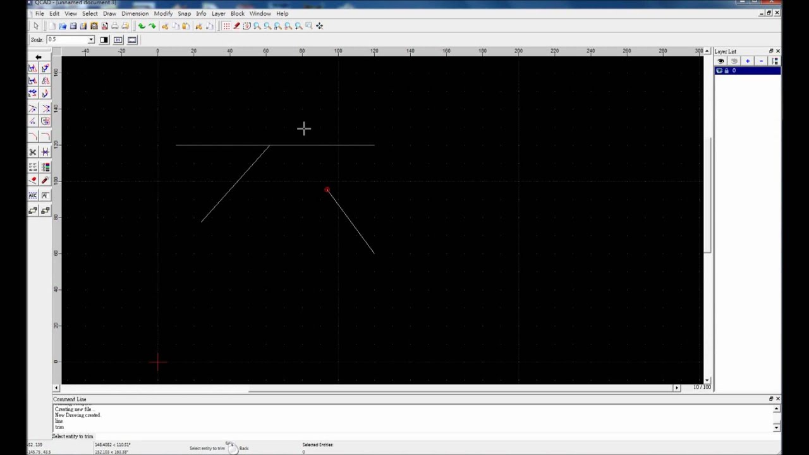The height and width of the screenshot is (455, 809).
Task: Toggle black and white print preview
Action: pyautogui.click(x=104, y=40)
